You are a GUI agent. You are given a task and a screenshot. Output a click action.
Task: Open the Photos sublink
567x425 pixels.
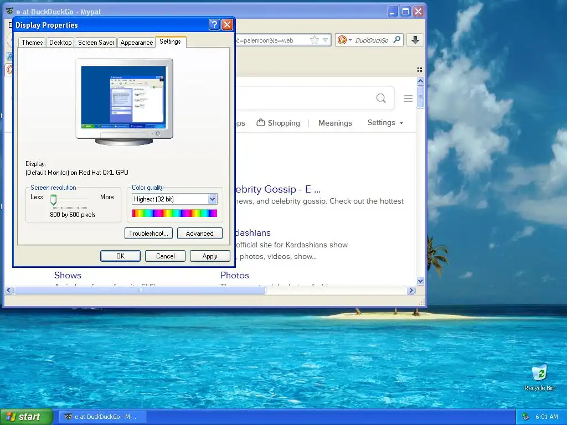[x=235, y=275]
